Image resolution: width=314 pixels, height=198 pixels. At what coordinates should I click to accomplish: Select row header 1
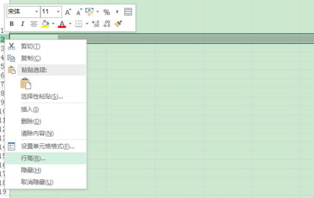pyautogui.click(x=2, y=30)
